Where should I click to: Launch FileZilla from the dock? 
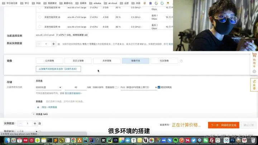pos(212,140)
